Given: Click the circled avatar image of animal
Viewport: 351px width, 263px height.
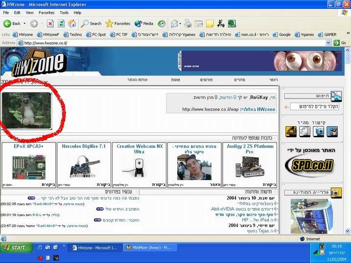Looking at the screenshot, I should tap(26, 110).
